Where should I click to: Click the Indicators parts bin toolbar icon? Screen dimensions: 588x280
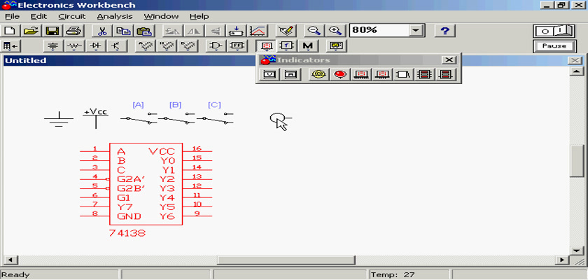point(266,45)
